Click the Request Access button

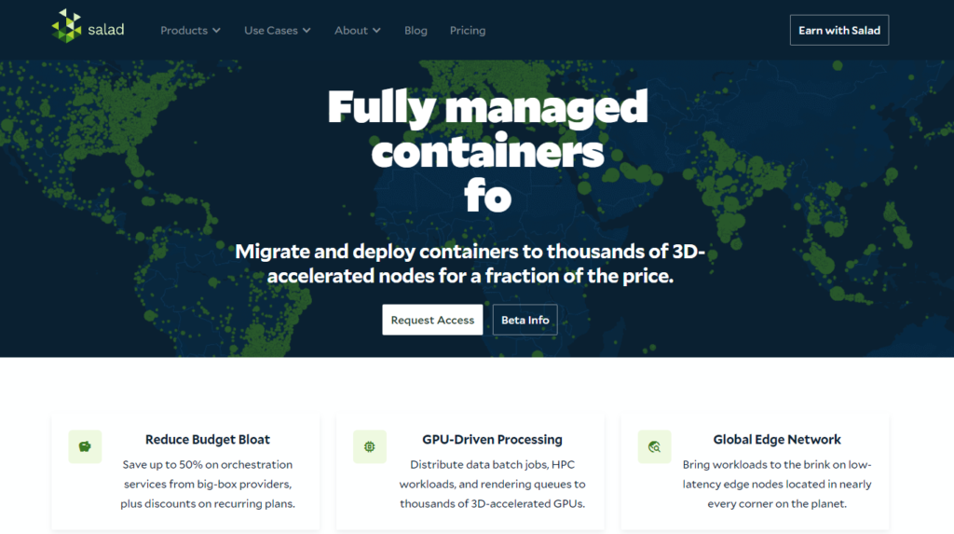click(x=432, y=320)
